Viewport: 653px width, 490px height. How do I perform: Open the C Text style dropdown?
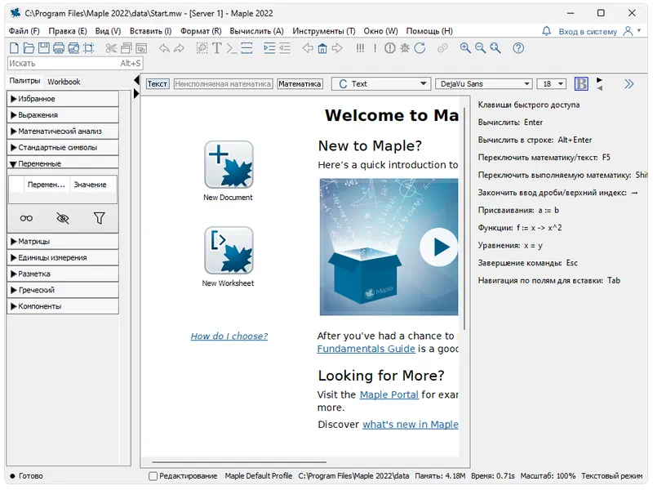click(380, 84)
